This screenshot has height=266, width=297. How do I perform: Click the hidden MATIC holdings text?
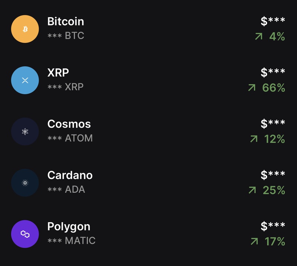pyautogui.click(x=71, y=241)
